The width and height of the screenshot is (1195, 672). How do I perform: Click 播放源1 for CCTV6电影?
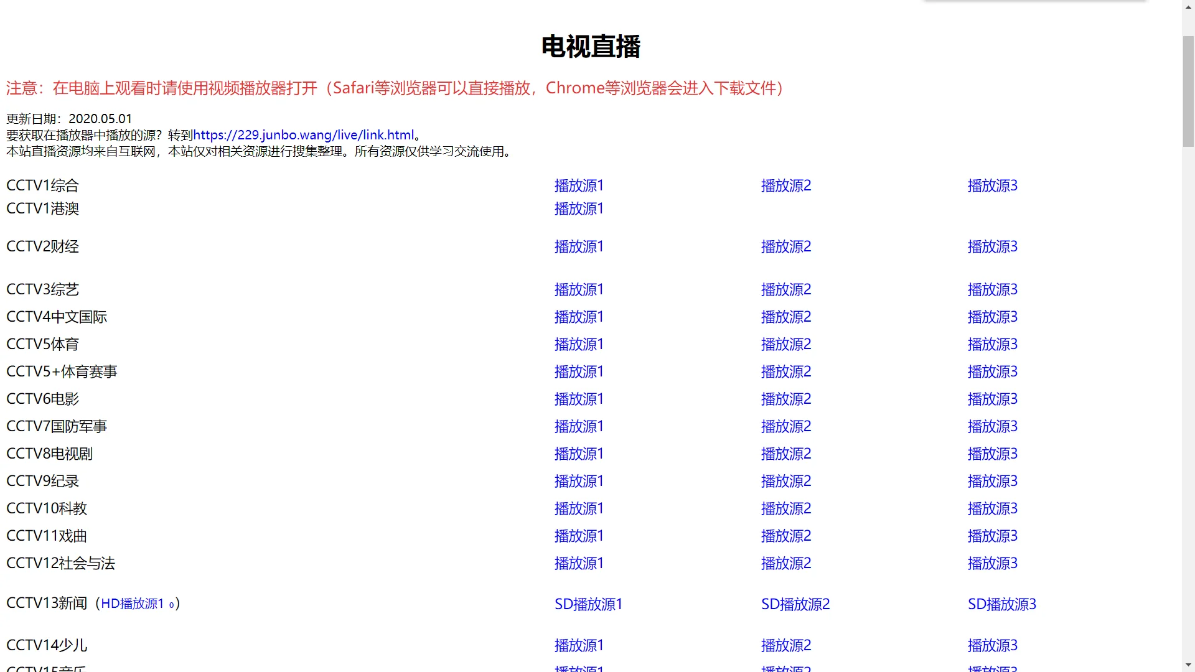click(x=579, y=399)
